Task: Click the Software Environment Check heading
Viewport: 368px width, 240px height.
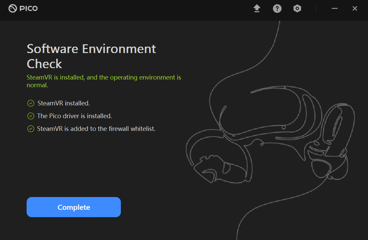Action: click(91, 56)
